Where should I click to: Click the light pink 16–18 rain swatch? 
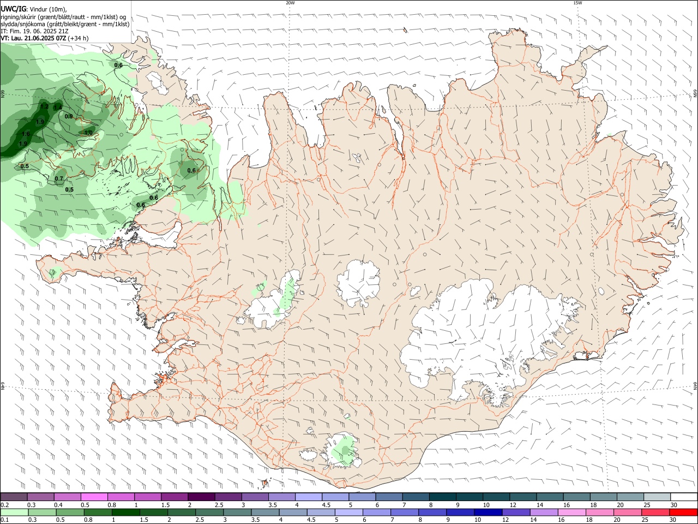(571, 513)
